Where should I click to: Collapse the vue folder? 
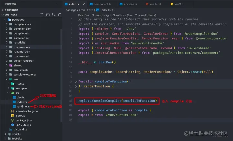pos(7,79)
